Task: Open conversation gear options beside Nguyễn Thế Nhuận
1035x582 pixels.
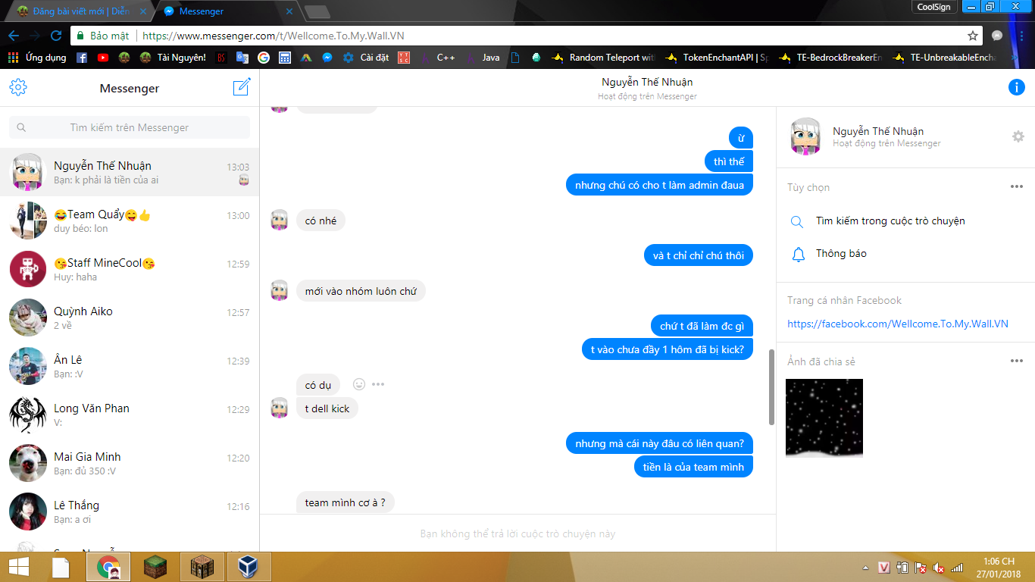Action: (1018, 136)
